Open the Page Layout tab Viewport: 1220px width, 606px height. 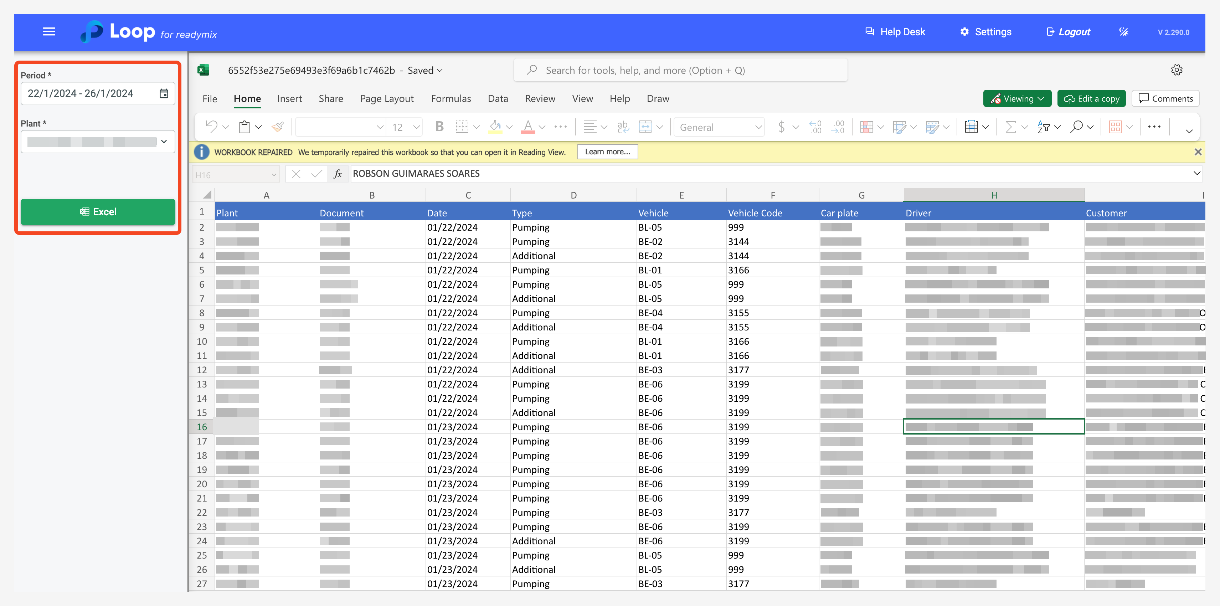(x=386, y=98)
